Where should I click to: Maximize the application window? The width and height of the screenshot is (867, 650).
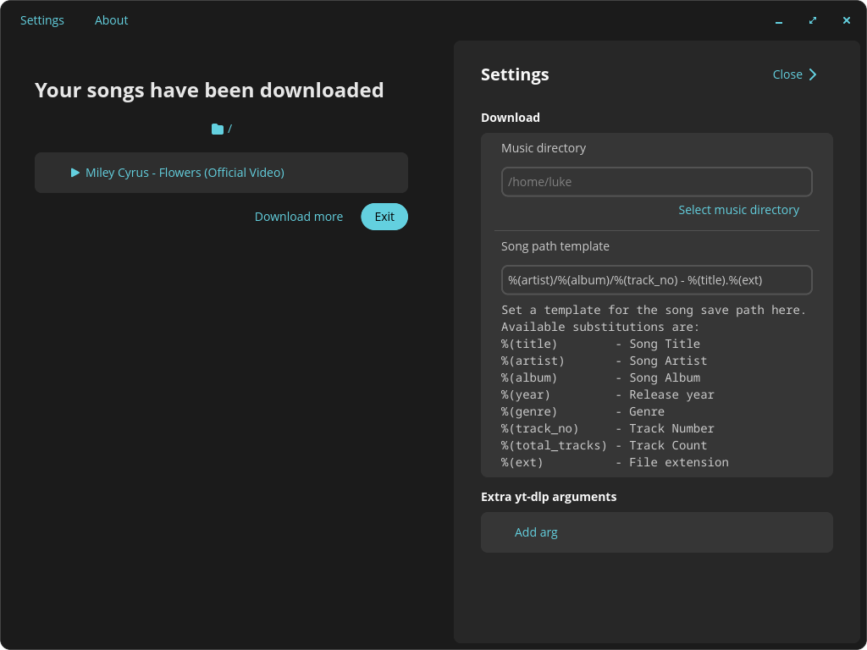813,21
